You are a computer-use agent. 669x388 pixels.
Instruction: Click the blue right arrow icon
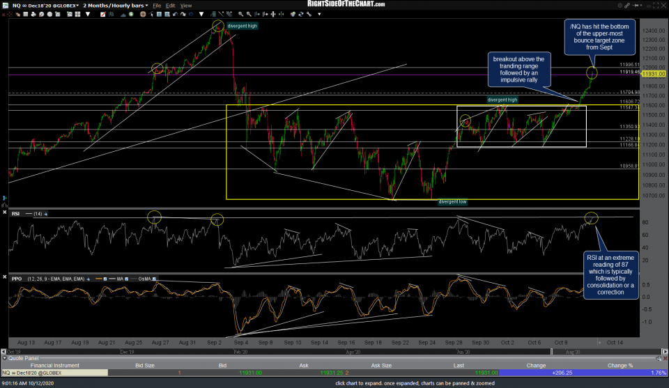coord(191,14)
